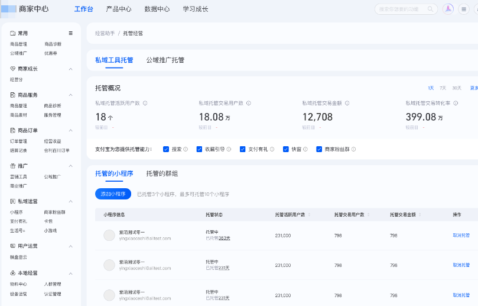This screenshot has height=306, width=478.
Task: Collapse the 私域运营 section chevron
Action: [71, 201]
